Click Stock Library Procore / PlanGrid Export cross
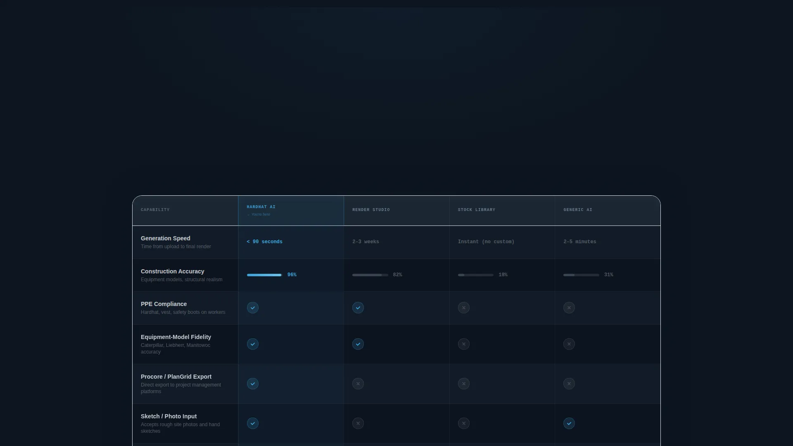The image size is (793, 446). [x=463, y=384]
